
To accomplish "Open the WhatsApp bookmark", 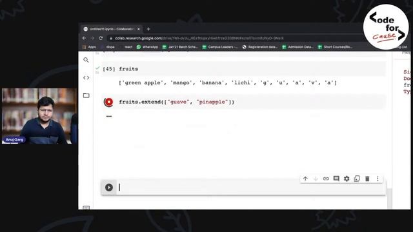I will (x=147, y=47).
